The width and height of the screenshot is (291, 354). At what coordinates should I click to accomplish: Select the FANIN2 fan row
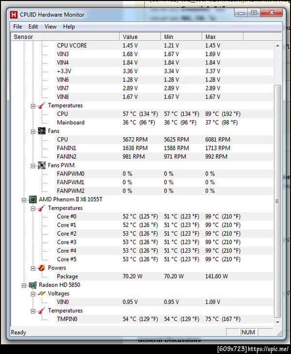tap(164, 157)
